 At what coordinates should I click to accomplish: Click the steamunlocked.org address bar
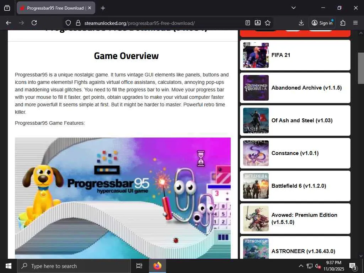[x=139, y=23]
